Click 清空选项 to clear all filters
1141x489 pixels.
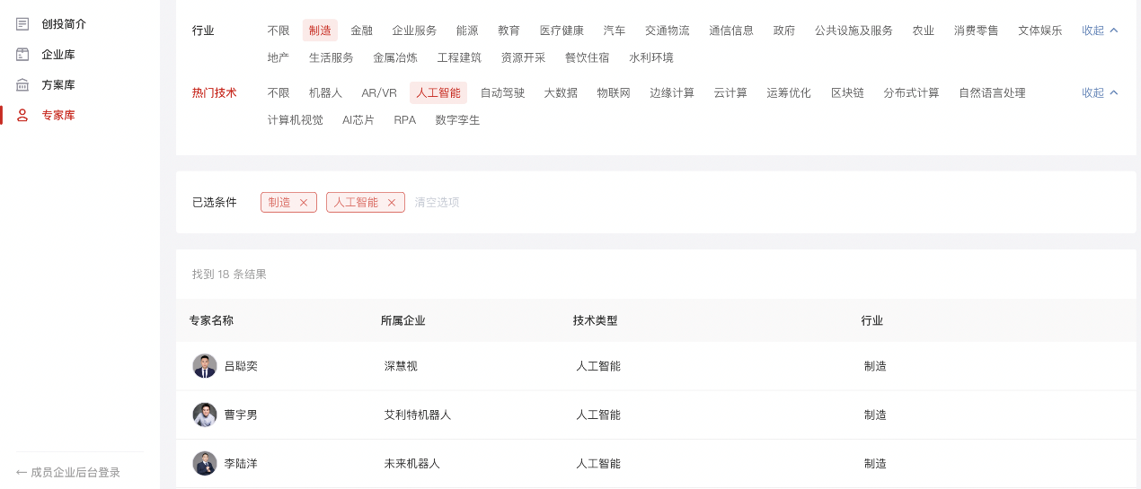(437, 203)
